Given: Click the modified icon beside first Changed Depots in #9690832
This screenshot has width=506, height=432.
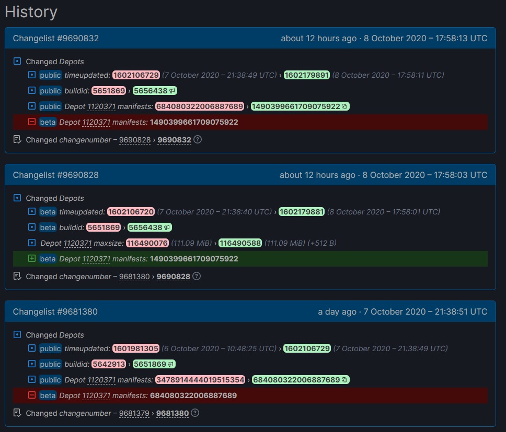Looking at the screenshot, I should (x=17, y=61).
